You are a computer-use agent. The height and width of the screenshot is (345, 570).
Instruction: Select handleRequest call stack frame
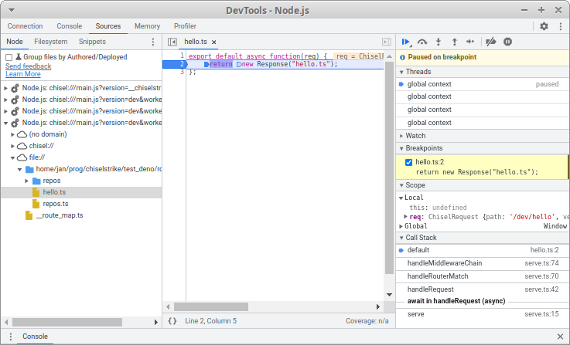[482, 289]
